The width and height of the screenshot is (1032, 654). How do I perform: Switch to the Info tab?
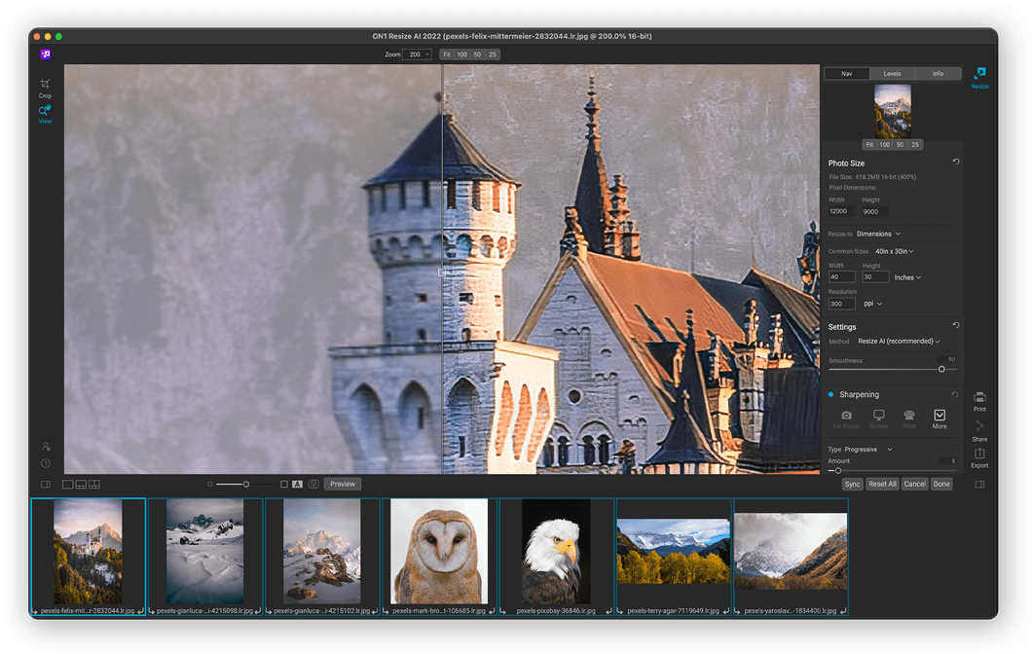click(938, 74)
